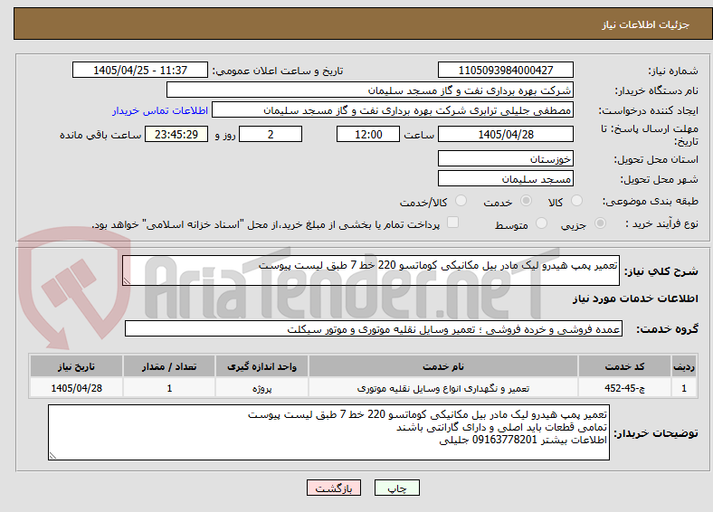Click the بازگشت (back) button

click(x=334, y=488)
